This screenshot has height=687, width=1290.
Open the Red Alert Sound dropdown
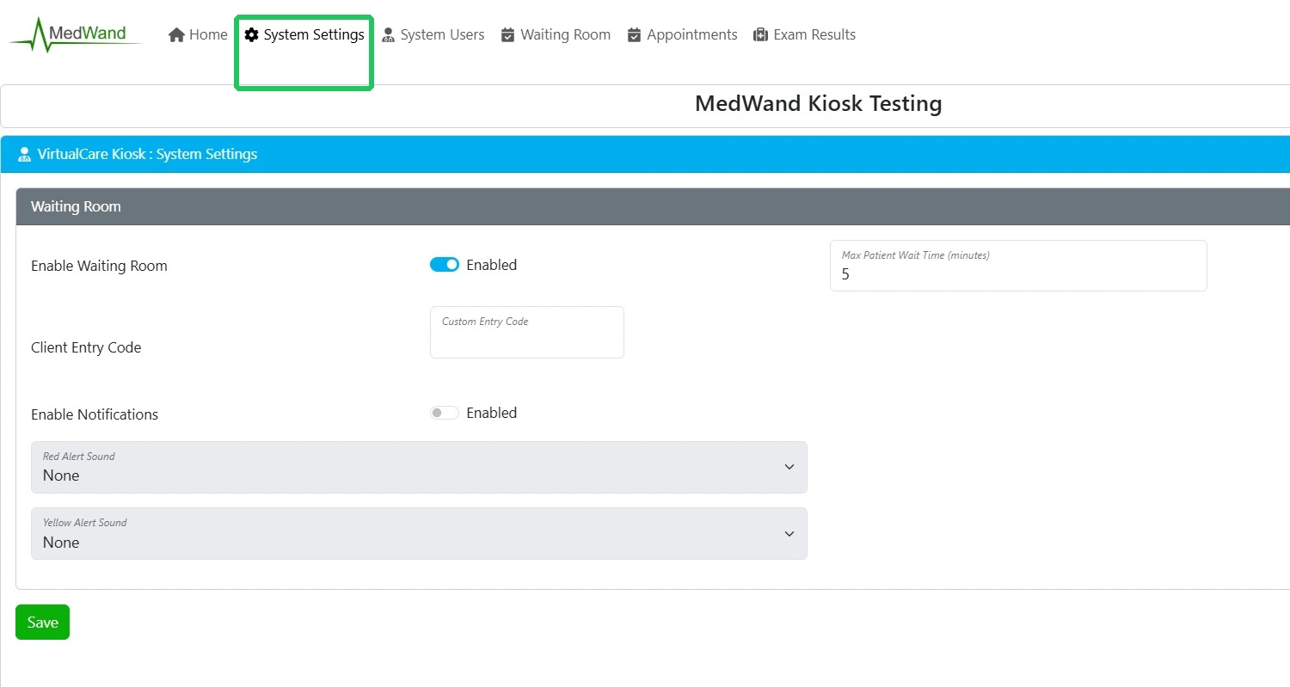[x=419, y=467]
